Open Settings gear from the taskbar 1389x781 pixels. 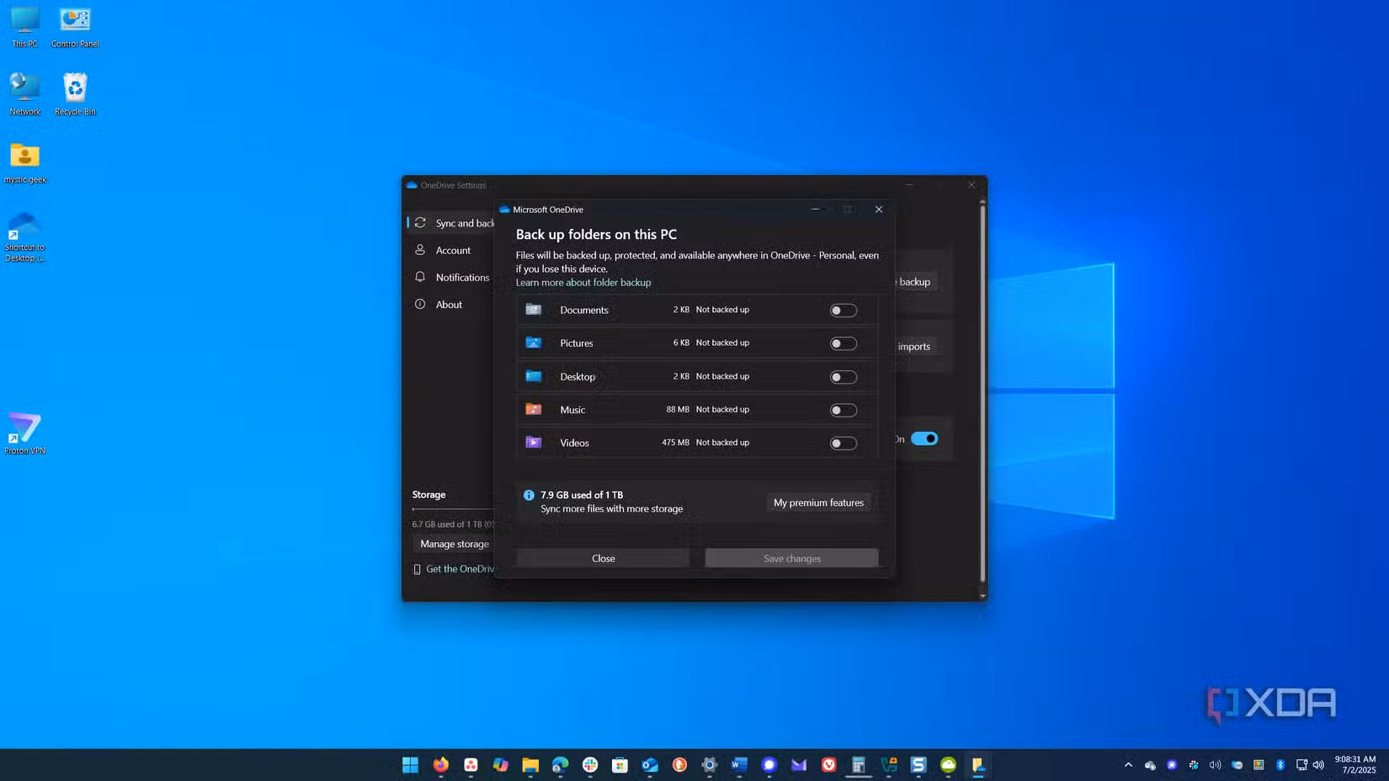(710, 765)
